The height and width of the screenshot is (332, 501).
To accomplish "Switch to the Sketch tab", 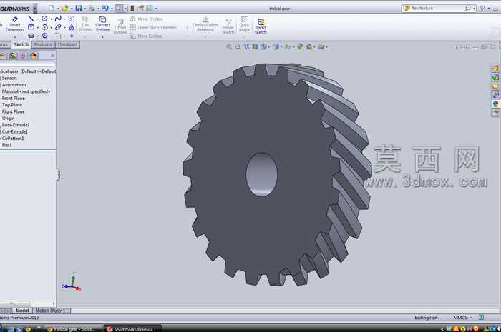I will 21,44.
